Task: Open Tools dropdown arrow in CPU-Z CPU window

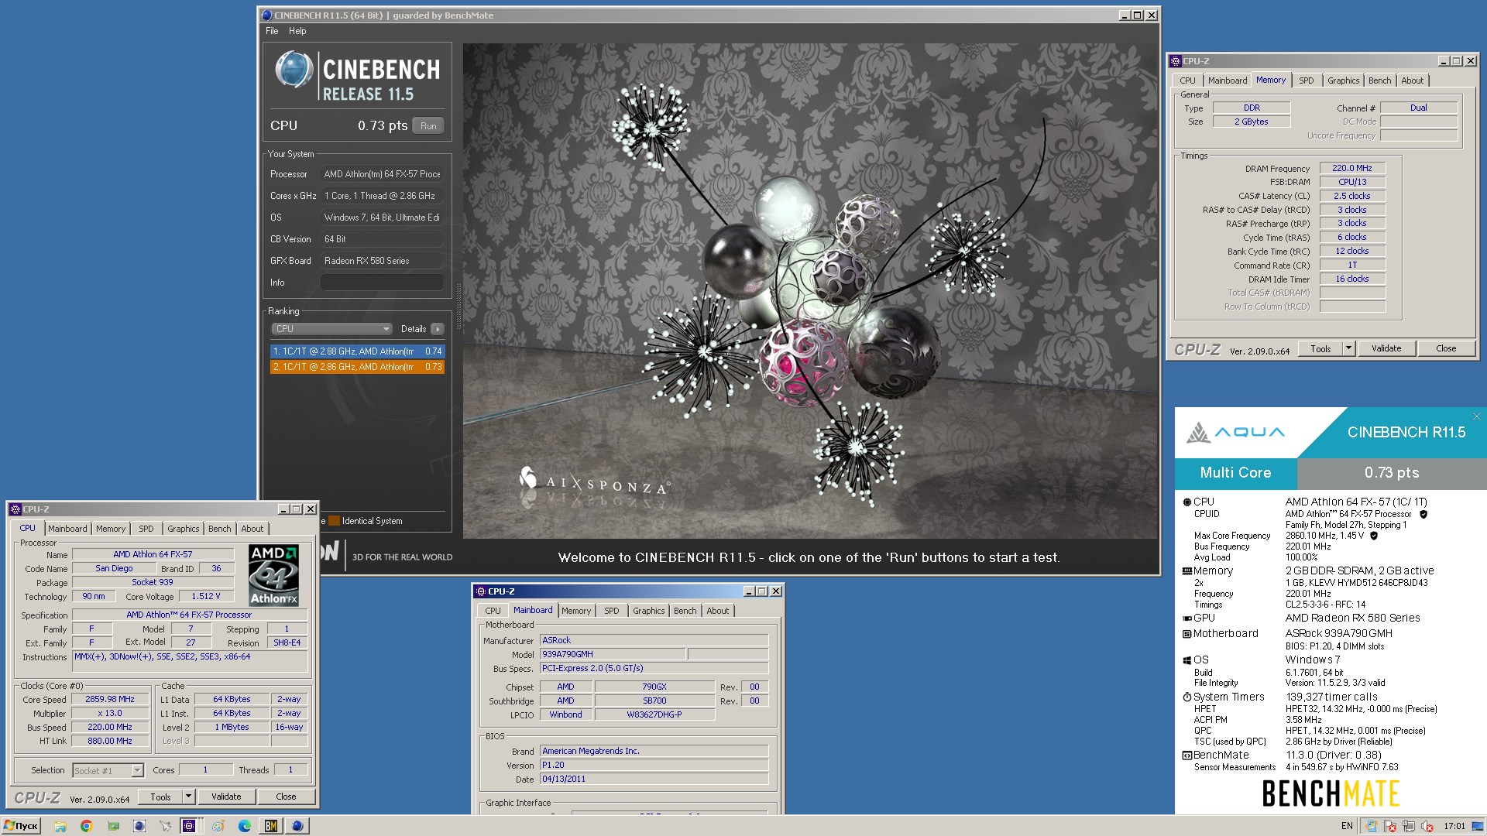Action: click(187, 797)
